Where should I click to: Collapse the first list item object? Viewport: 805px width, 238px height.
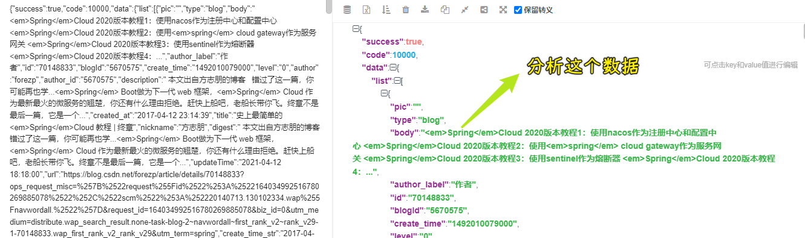(383, 94)
